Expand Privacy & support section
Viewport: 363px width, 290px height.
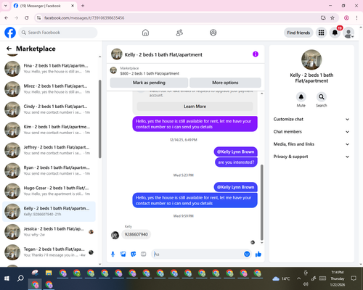pyautogui.click(x=311, y=157)
